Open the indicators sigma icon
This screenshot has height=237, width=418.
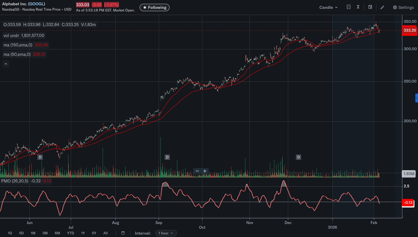[358, 7]
